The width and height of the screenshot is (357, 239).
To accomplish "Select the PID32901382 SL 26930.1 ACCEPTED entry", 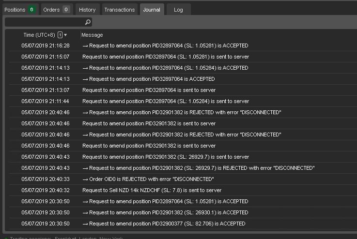I will coord(183,212).
